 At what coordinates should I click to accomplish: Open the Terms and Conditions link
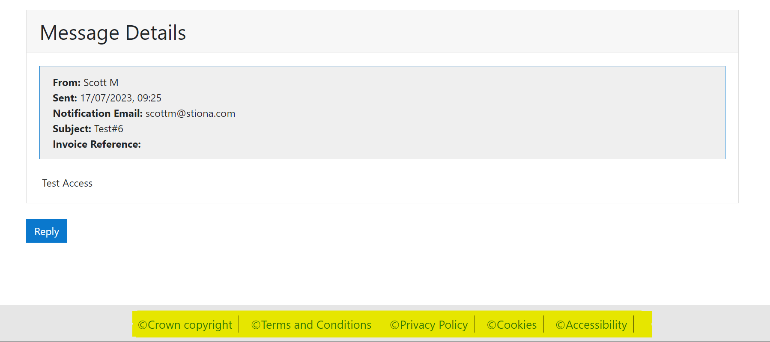[x=316, y=325]
